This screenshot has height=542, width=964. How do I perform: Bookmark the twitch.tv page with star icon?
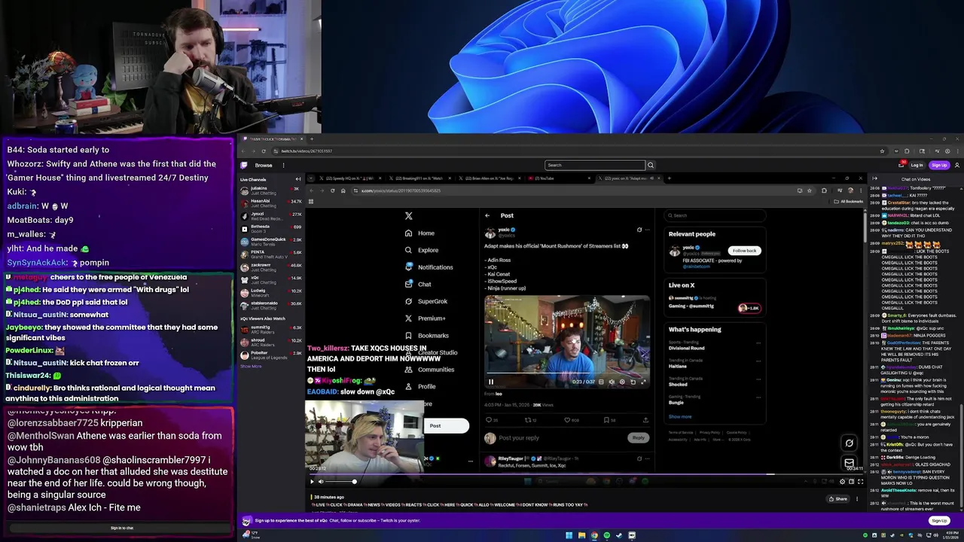(x=882, y=151)
